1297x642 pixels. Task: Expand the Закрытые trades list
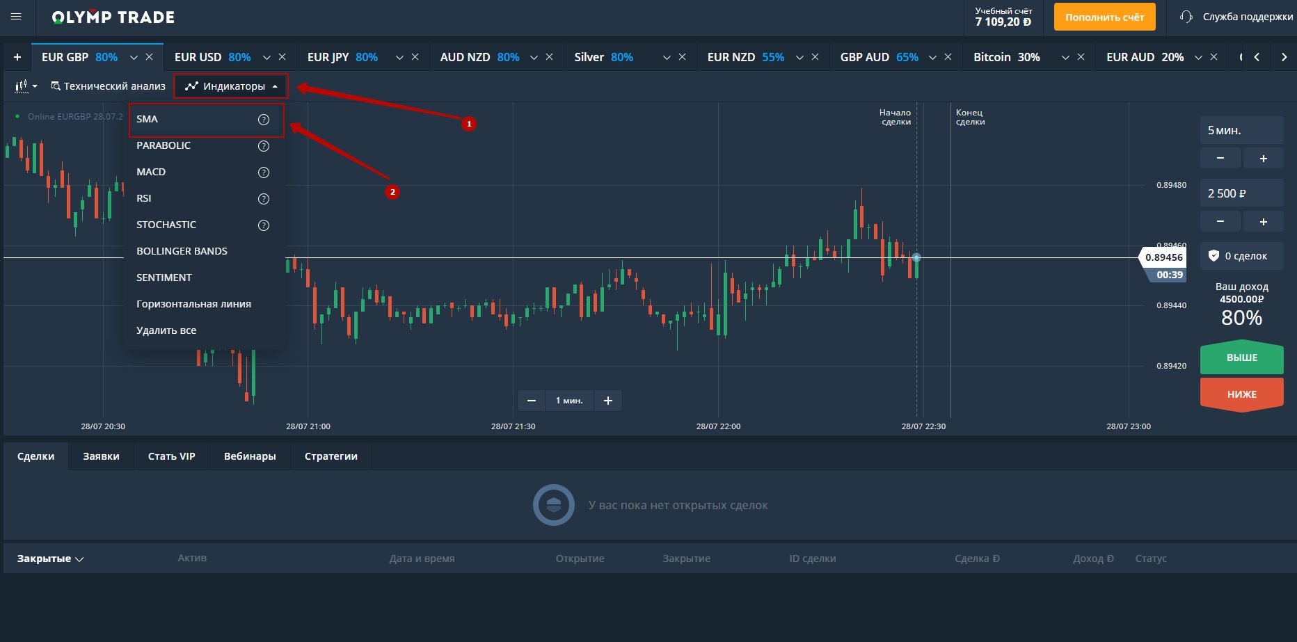click(50, 559)
